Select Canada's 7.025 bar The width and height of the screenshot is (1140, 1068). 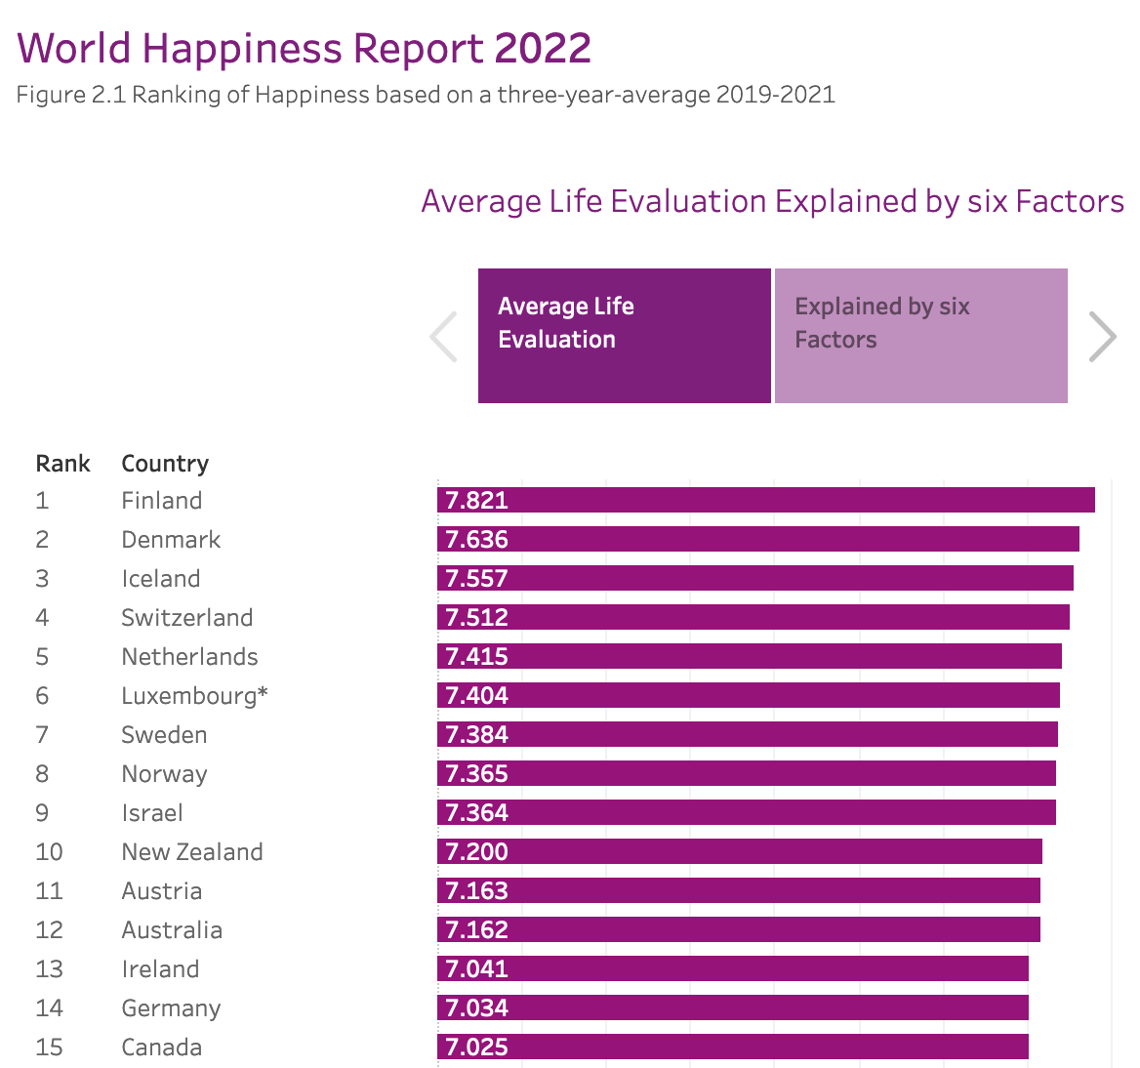pyautogui.click(x=733, y=1047)
